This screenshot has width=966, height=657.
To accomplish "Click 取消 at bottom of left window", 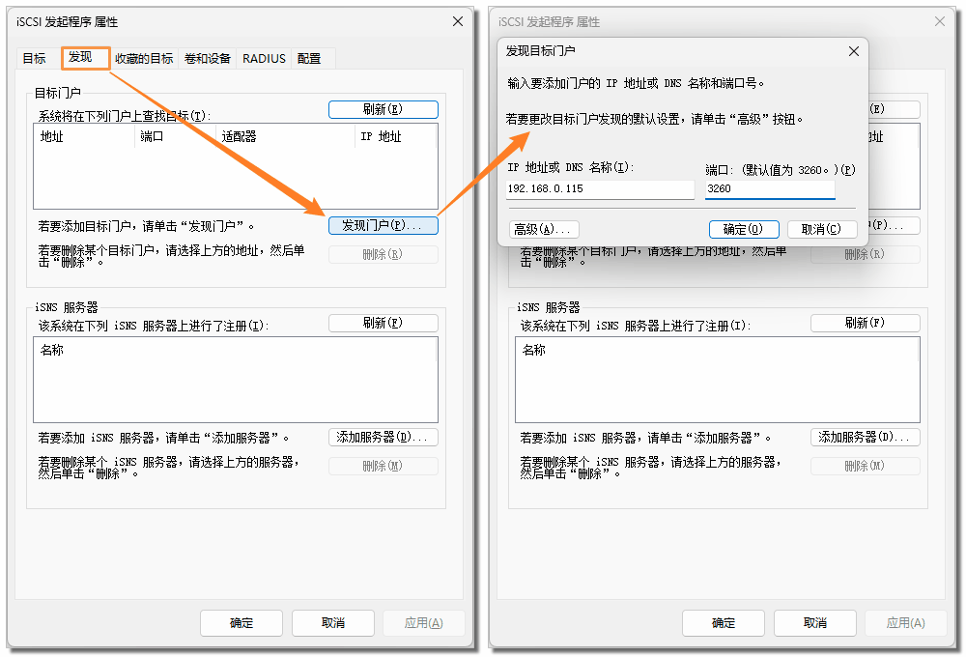I will coord(333,623).
